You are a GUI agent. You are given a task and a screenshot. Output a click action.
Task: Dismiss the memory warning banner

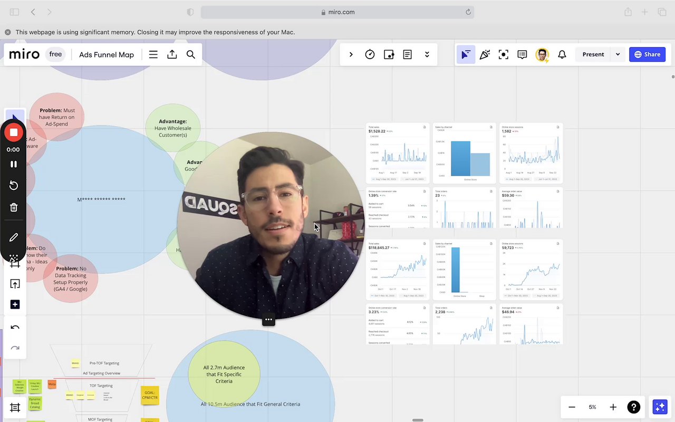[7, 32]
